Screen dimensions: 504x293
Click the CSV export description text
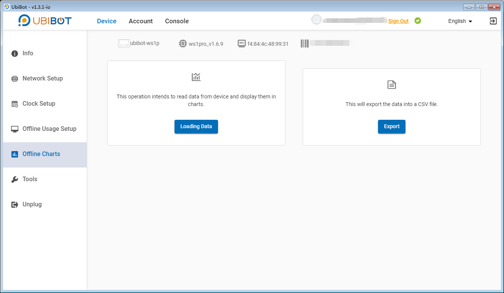392,104
